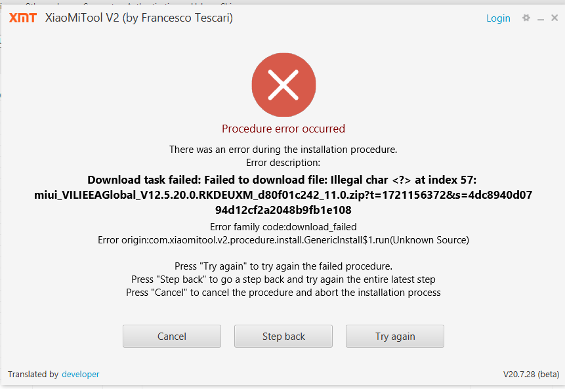Click the XiaoMiTool V2 window title text
The height and width of the screenshot is (389, 565).
pos(138,18)
